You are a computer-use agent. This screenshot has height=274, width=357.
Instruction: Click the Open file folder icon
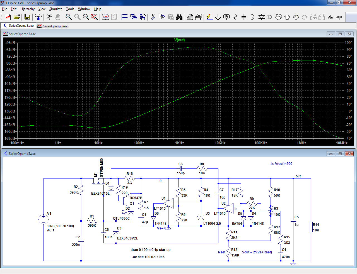(17, 17)
